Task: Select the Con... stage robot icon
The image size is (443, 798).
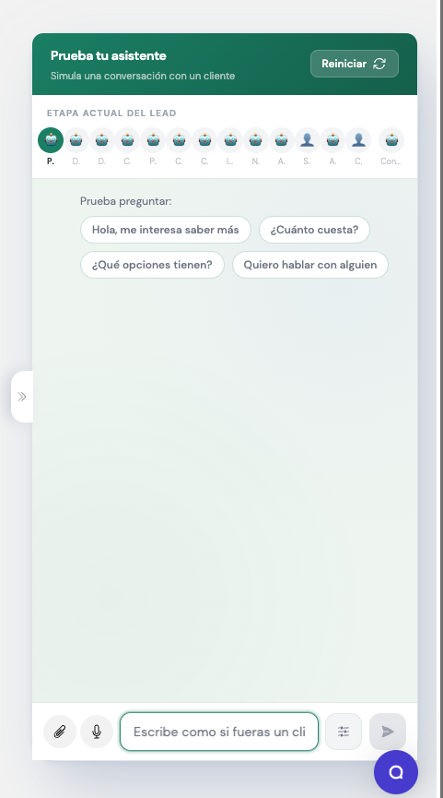Action: 391,140
